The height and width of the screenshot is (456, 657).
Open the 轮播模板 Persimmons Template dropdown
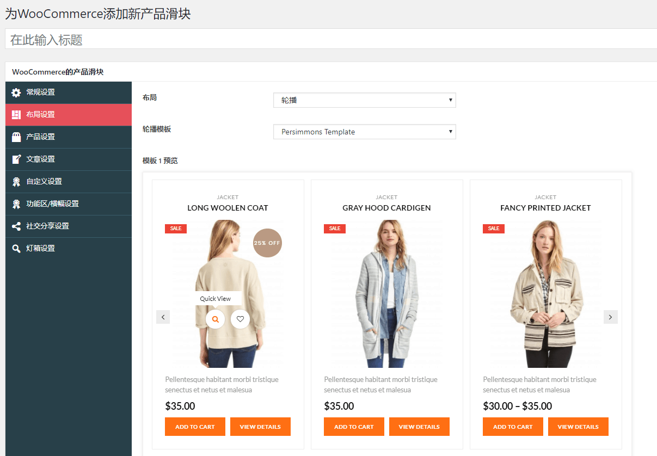pos(364,132)
